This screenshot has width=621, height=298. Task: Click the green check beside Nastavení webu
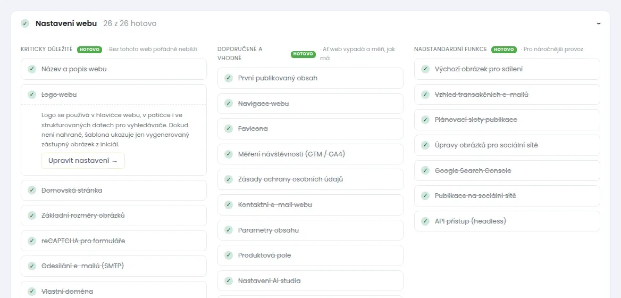pos(25,23)
